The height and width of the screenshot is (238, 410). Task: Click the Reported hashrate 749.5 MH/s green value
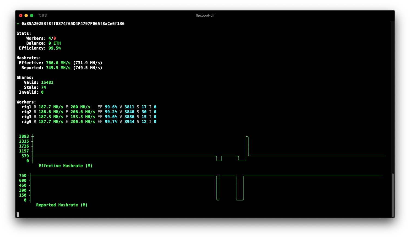point(58,68)
